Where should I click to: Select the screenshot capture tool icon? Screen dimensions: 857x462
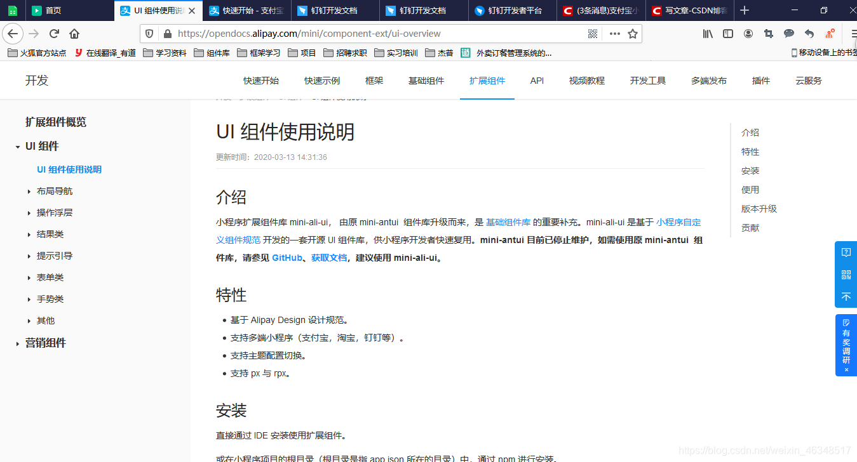coord(768,34)
